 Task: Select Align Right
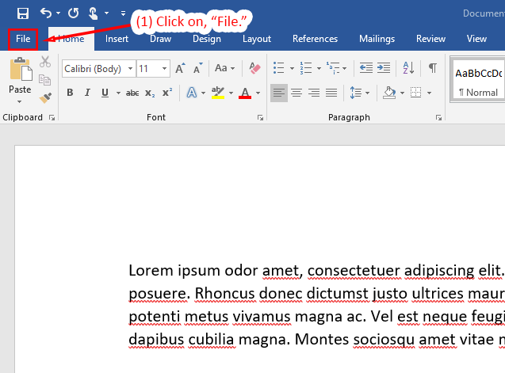[314, 93]
